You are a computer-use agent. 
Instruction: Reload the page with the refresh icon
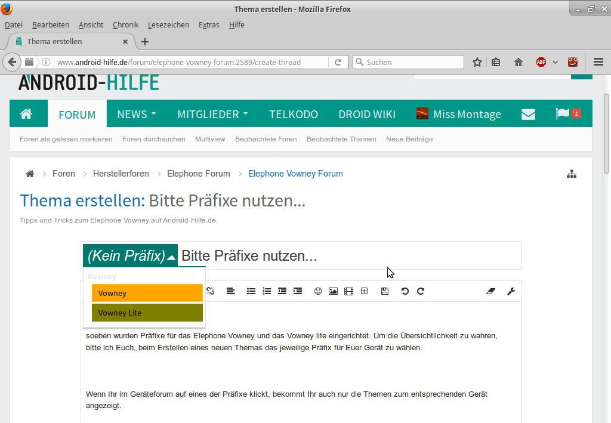coord(338,62)
